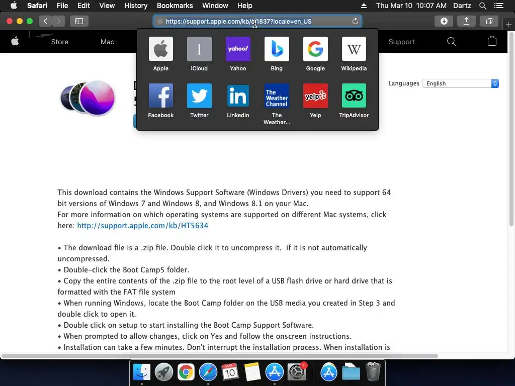This screenshot has height=386, width=515.
Task: Go to Store in the Apple nav
Action: pos(60,42)
